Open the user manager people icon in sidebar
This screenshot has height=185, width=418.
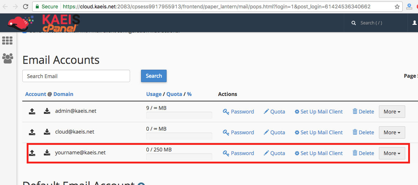[7, 58]
